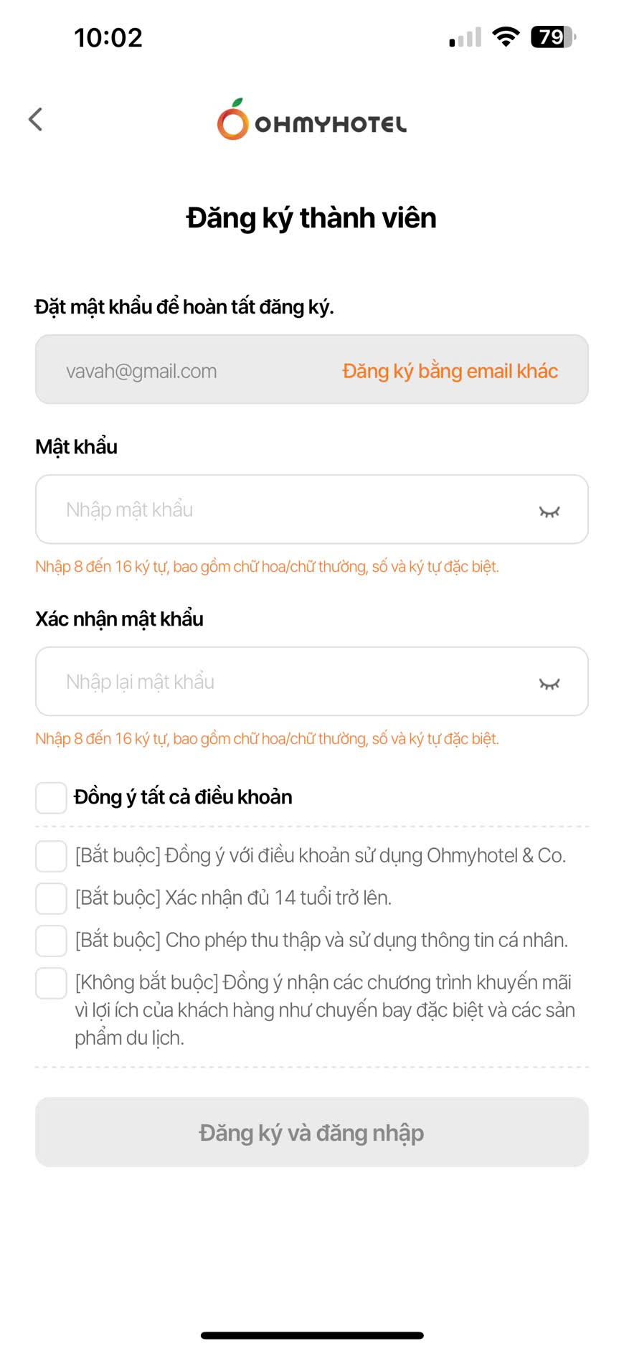
Task: Tap the battery status icon
Action: pyautogui.click(x=552, y=37)
